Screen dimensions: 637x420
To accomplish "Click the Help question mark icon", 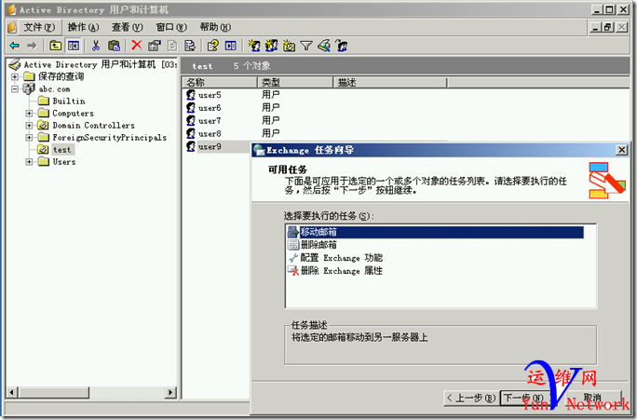I will click(x=213, y=46).
